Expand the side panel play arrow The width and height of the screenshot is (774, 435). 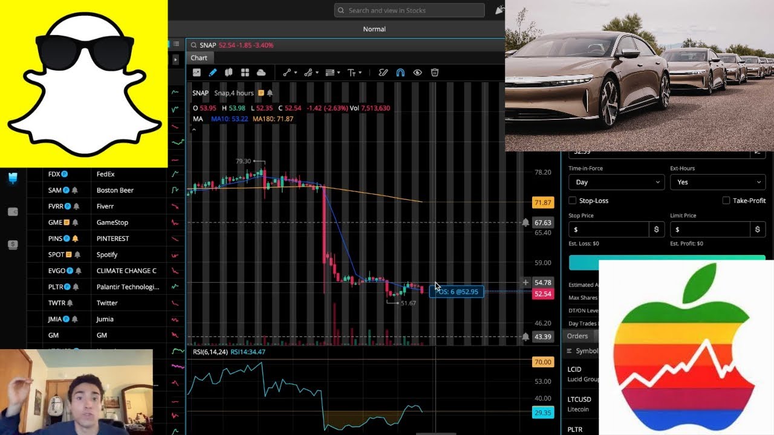click(x=175, y=60)
